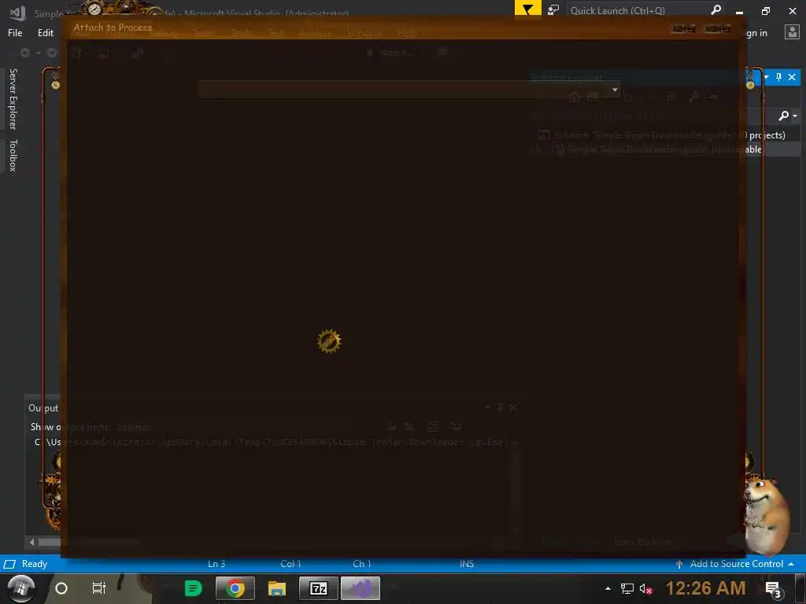Click Add to Source Control
Image resolution: width=806 pixels, height=604 pixels.
pos(737,564)
